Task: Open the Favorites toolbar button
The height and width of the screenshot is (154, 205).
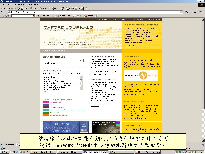Action: point(45,8)
